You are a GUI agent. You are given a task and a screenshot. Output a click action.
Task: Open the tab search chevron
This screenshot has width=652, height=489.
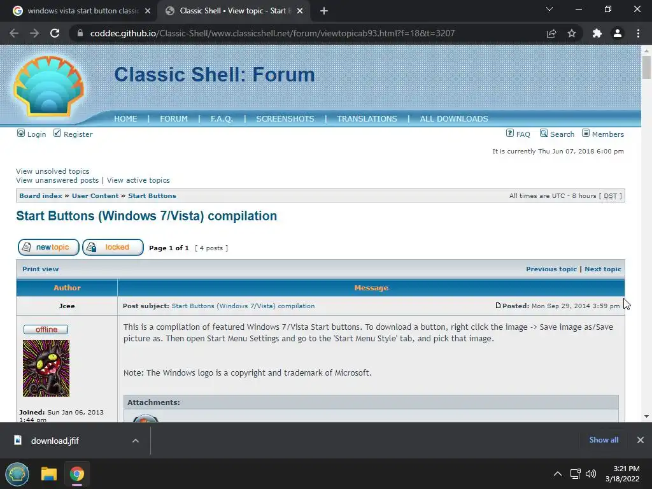pos(549,9)
